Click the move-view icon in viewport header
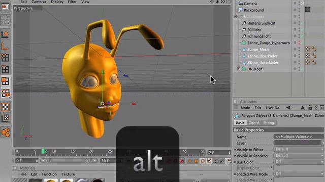The image size is (325, 182). 212,2
